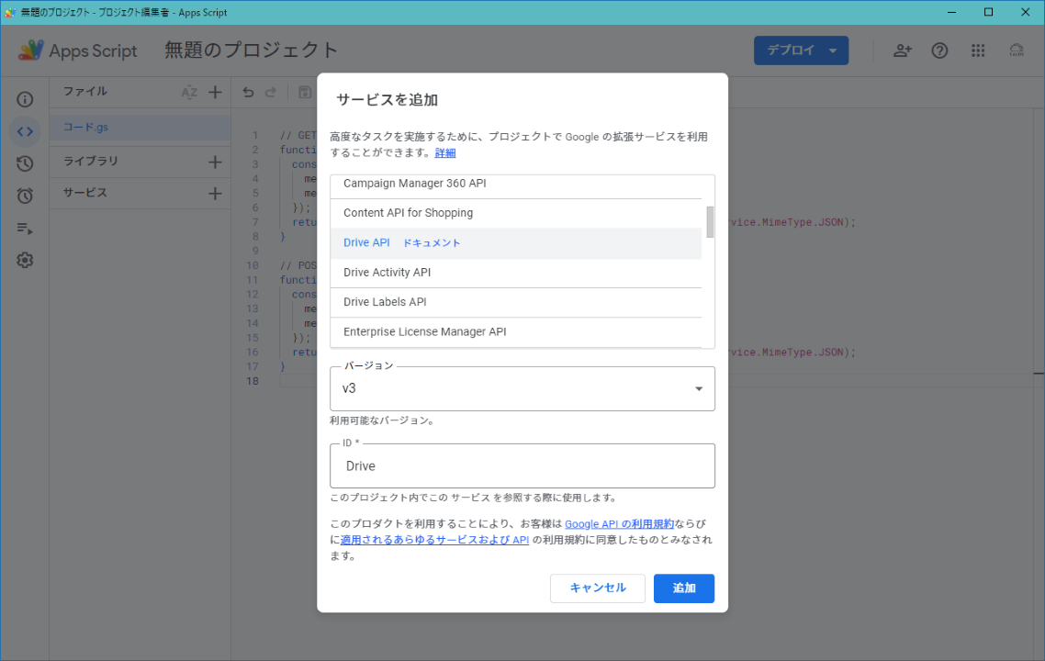The height and width of the screenshot is (661, 1045).
Task: Open the help question mark icon
Action: [939, 50]
